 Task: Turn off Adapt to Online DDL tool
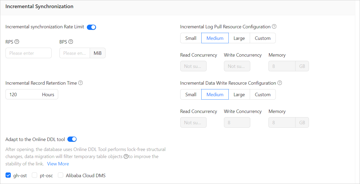coord(72,139)
